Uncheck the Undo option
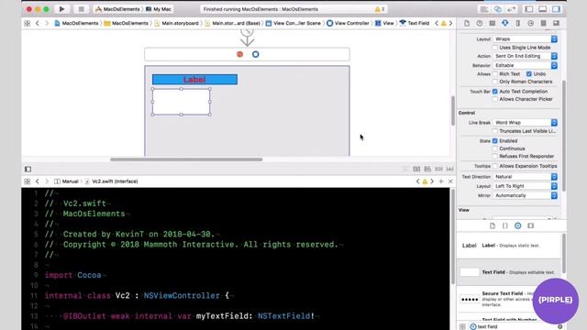The width and height of the screenshot is (587, 330). point(529,74)
